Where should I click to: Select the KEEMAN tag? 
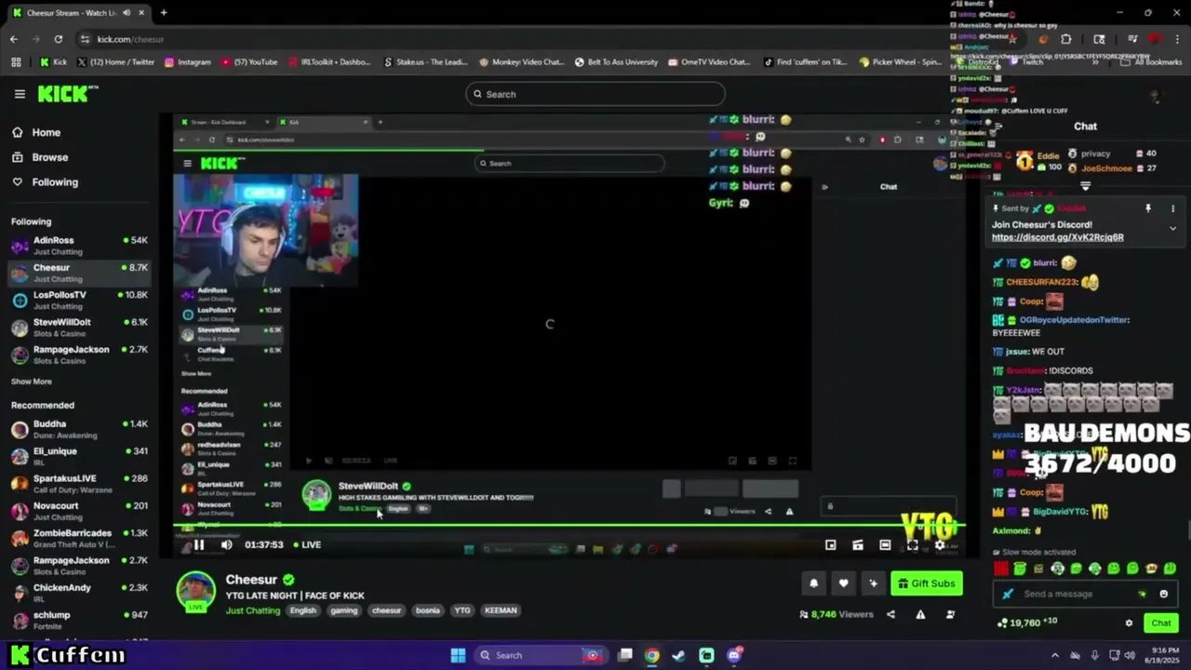coord(501,610)
